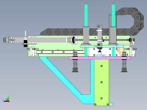Screen dimensions: 147x110
Task: Select the left grey linear bushing housing
Action: tap(86, 36)
